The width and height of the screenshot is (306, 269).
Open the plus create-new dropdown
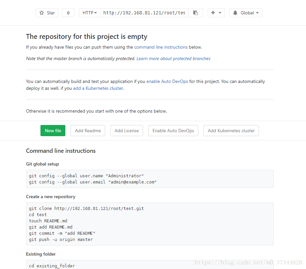click(216, 13)
